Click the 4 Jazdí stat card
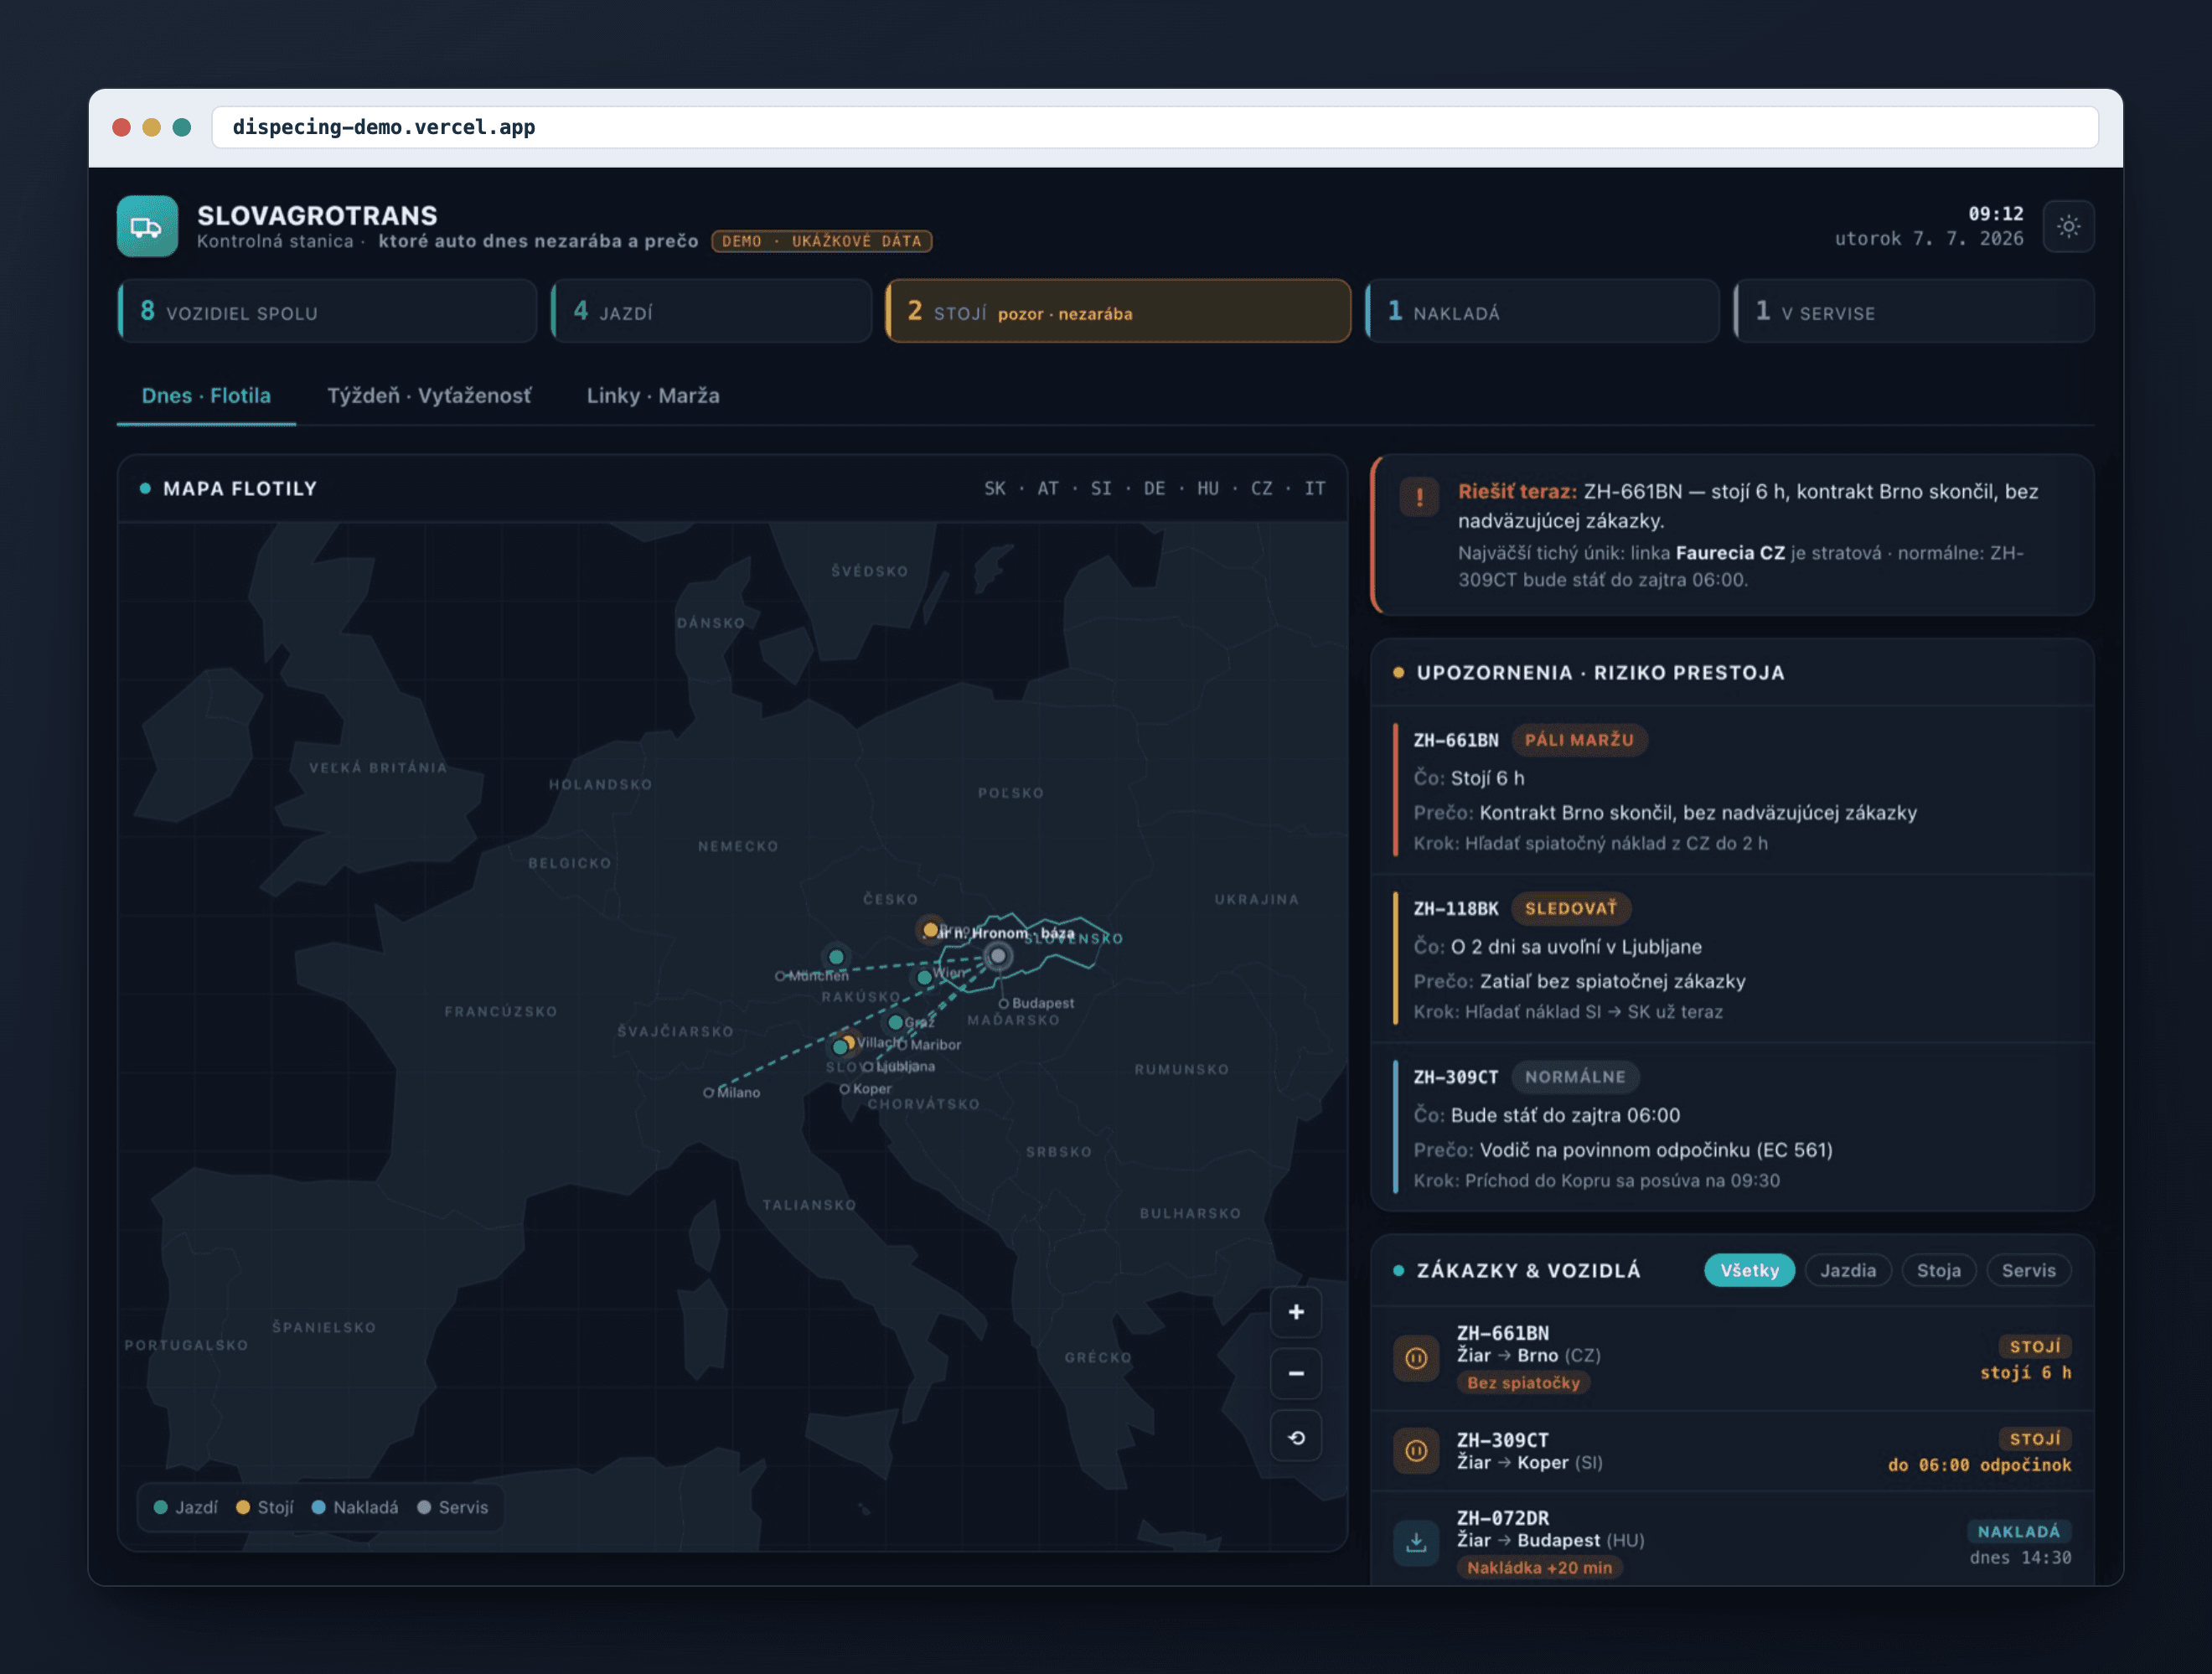This screenshot has width=2212, height=1674. coord(711,312)
